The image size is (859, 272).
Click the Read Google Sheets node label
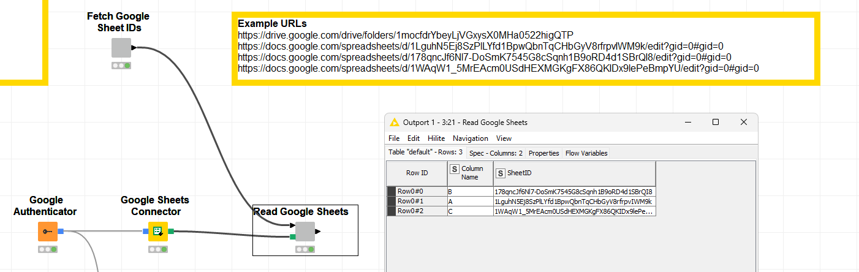coord(301,211)
